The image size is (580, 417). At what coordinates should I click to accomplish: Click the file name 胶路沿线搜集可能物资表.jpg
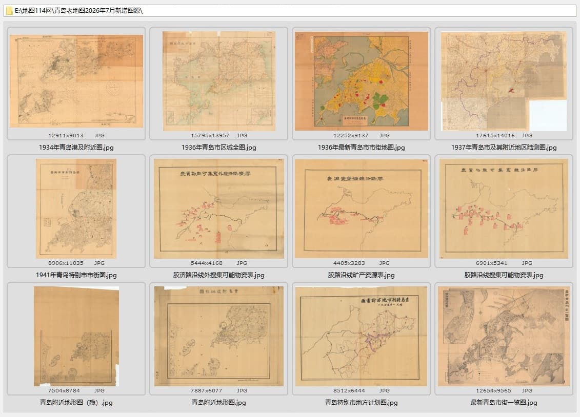coord(504,275)
